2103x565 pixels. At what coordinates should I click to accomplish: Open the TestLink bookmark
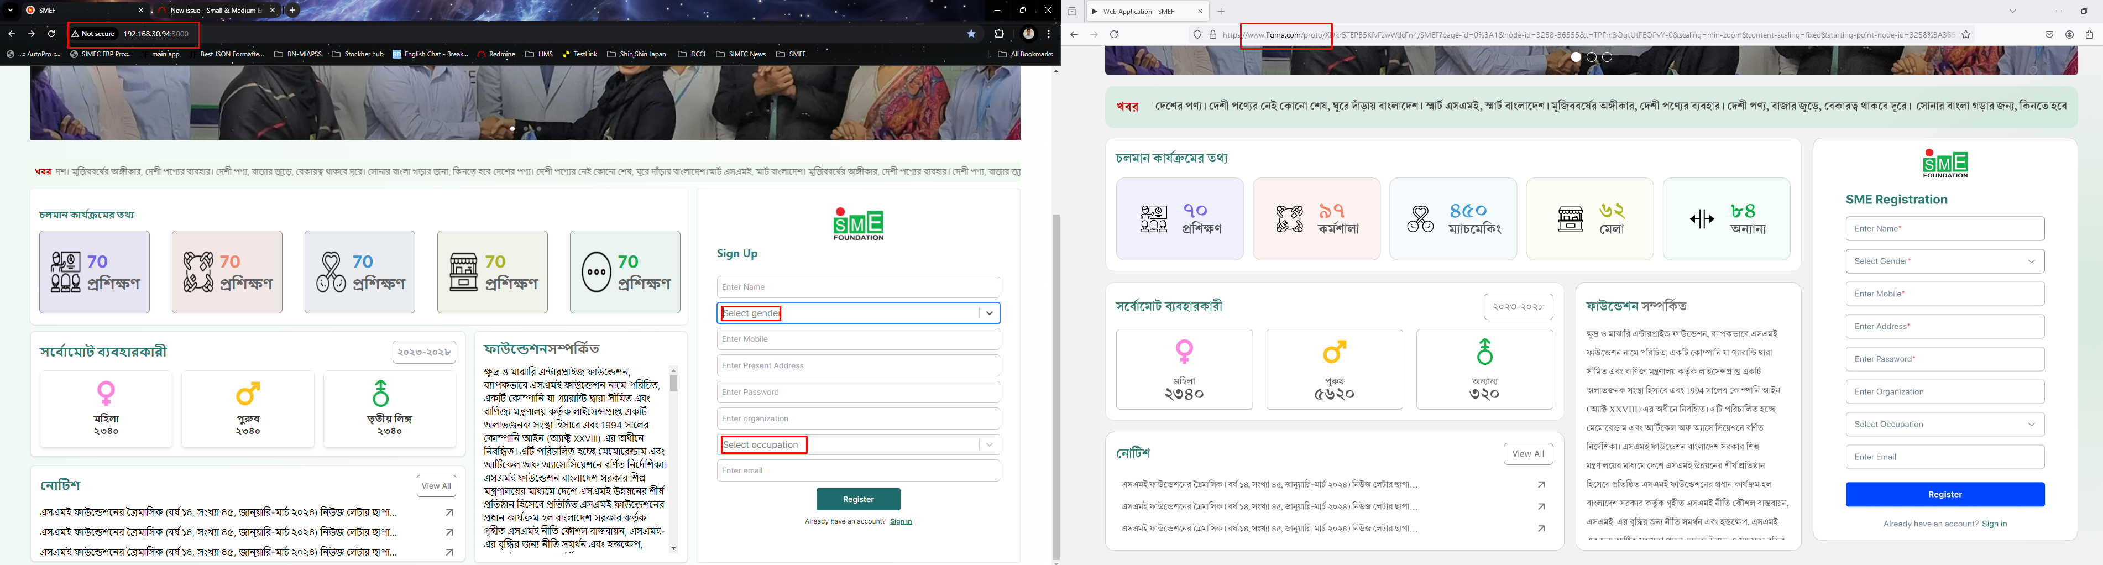click(579, 54)
